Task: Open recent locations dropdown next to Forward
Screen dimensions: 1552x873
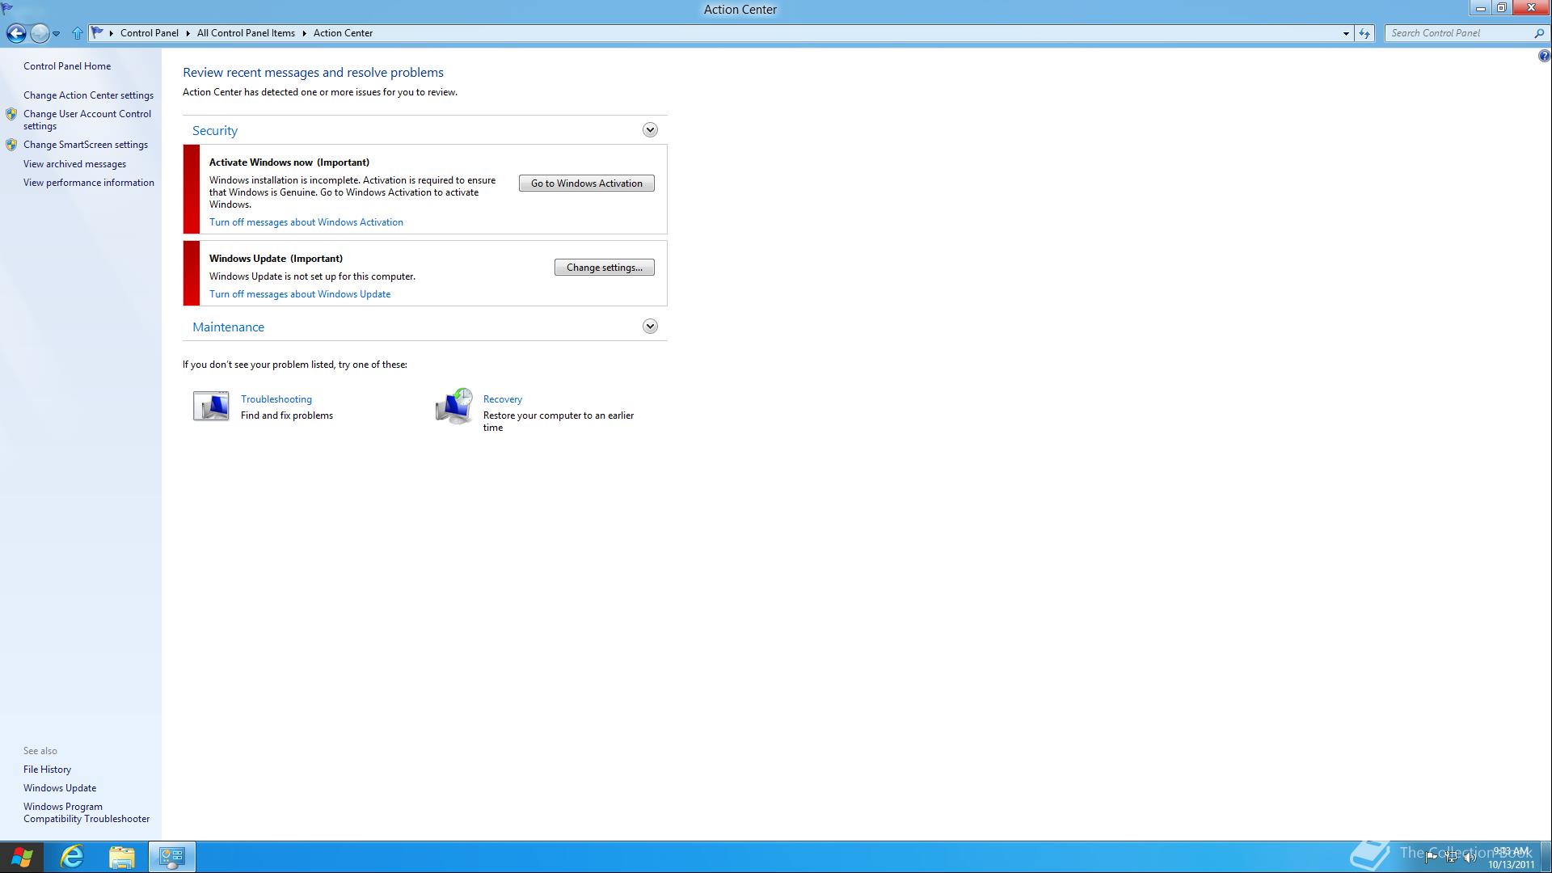Action: [56, 34]
